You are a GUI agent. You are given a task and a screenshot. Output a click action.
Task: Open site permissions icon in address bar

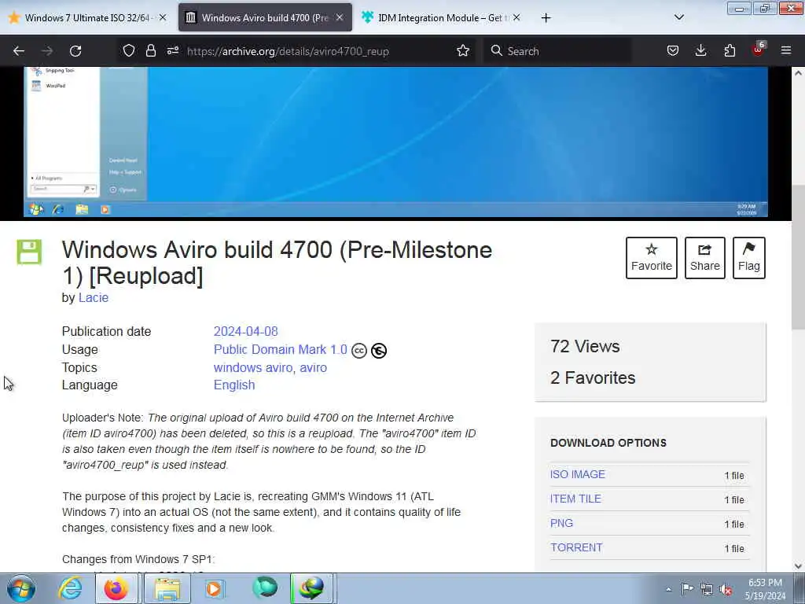coord(172,50)
